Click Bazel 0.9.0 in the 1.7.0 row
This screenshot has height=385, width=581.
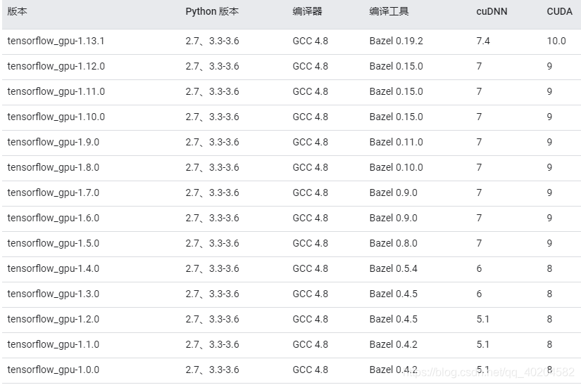click(x=393, y=193)
